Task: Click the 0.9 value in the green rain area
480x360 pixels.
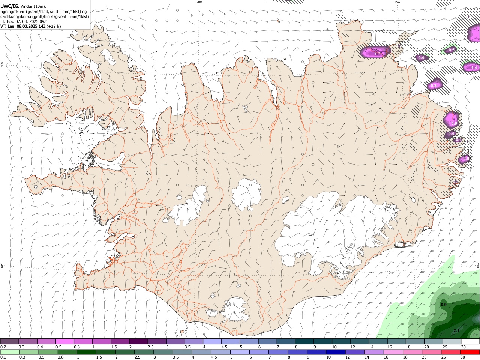Action: click(x=444, y=304)
